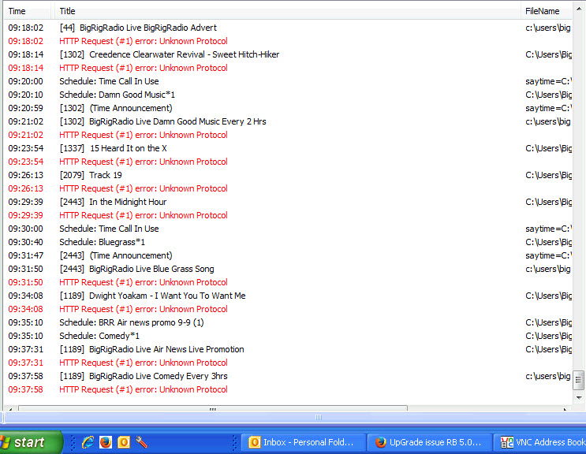This screenshot has width=586, height=454.
Task: Select In the Midnight Hour row
Action: (x=288, y=202)
